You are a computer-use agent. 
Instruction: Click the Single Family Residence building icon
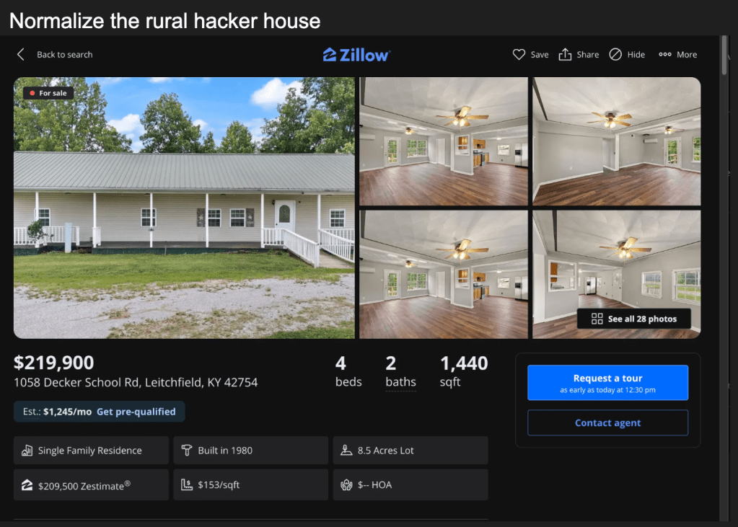coord(27,451)
